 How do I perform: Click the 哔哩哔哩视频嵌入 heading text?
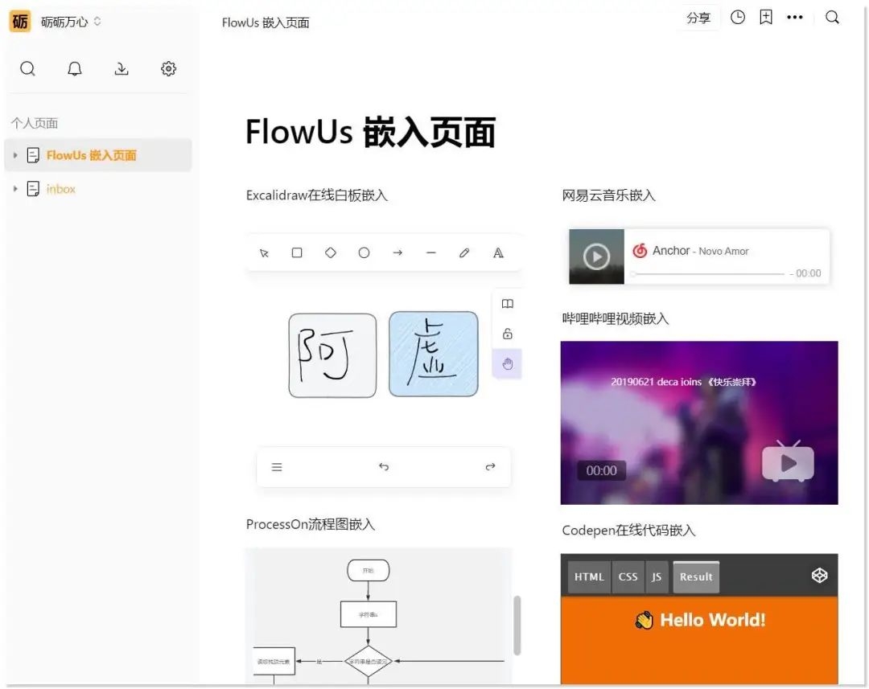coord(616,319)
